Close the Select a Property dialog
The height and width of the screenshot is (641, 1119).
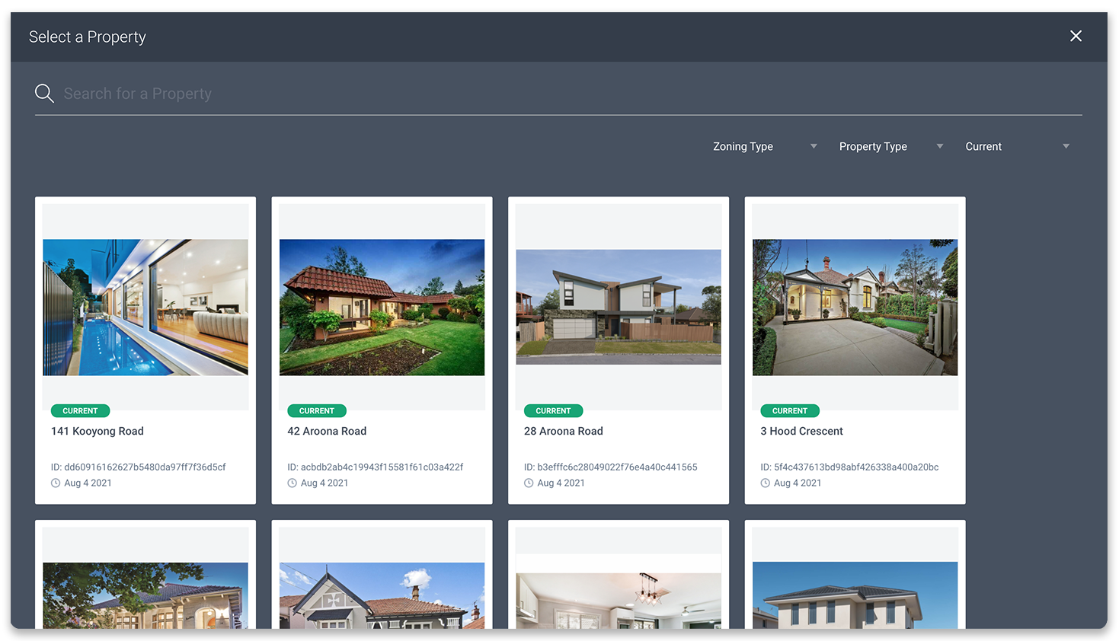click(x=1076, y=36)
